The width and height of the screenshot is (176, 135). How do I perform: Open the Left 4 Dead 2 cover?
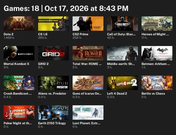pos(122,83)
